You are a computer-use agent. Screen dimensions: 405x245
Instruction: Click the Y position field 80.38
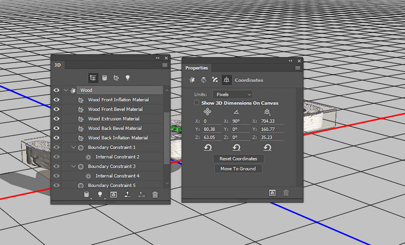[x=212, y=129]
